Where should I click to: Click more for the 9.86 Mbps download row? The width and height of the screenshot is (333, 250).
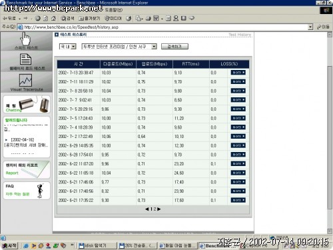pos(238,109)
